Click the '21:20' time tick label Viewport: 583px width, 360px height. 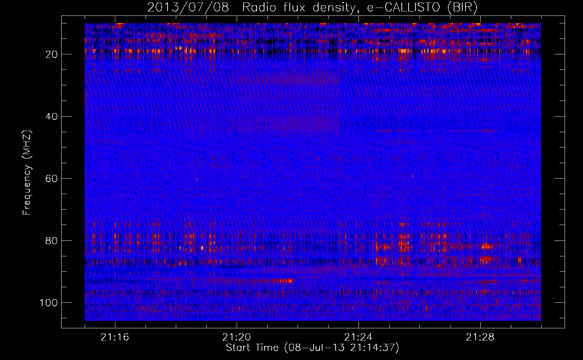pyautogui.click(x=237, y=337)
